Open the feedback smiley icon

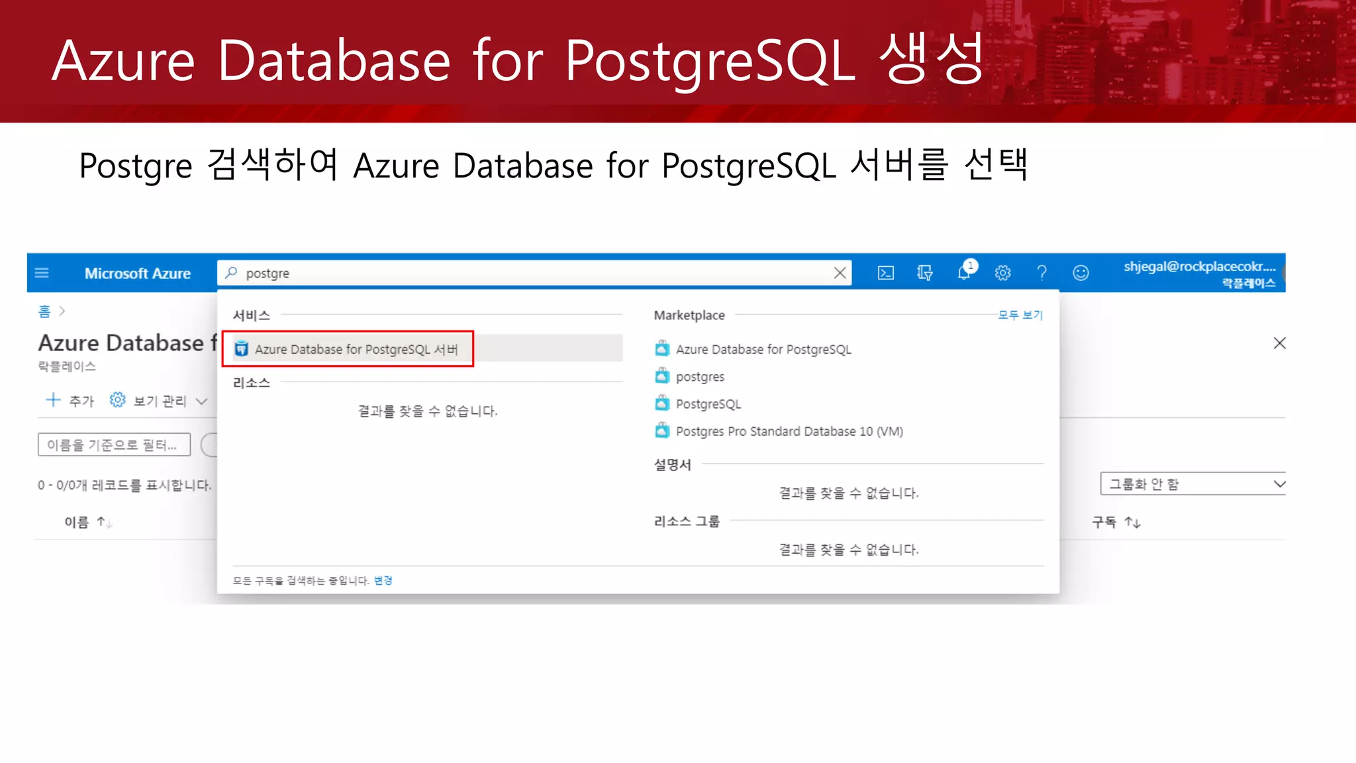1081,273
